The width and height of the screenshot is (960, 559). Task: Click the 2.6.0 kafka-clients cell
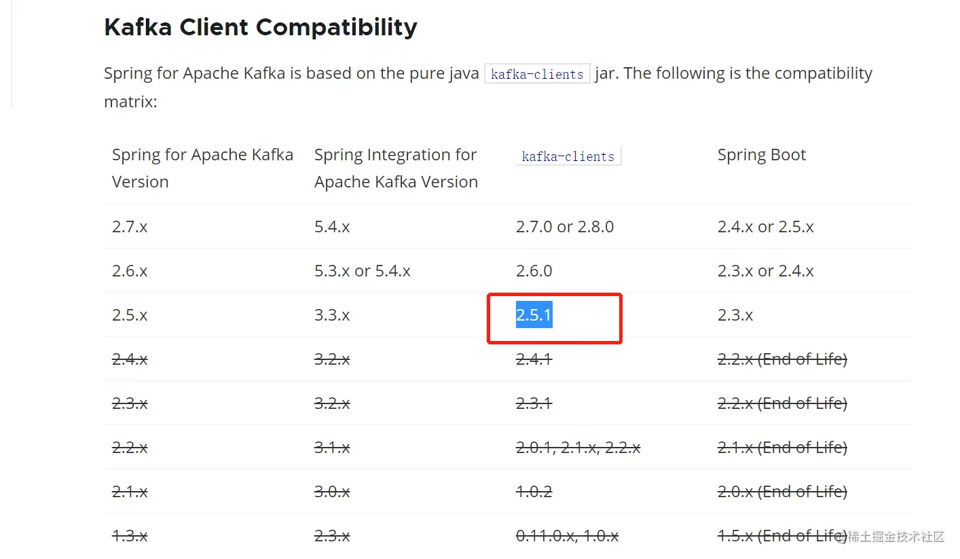point(534,271)
